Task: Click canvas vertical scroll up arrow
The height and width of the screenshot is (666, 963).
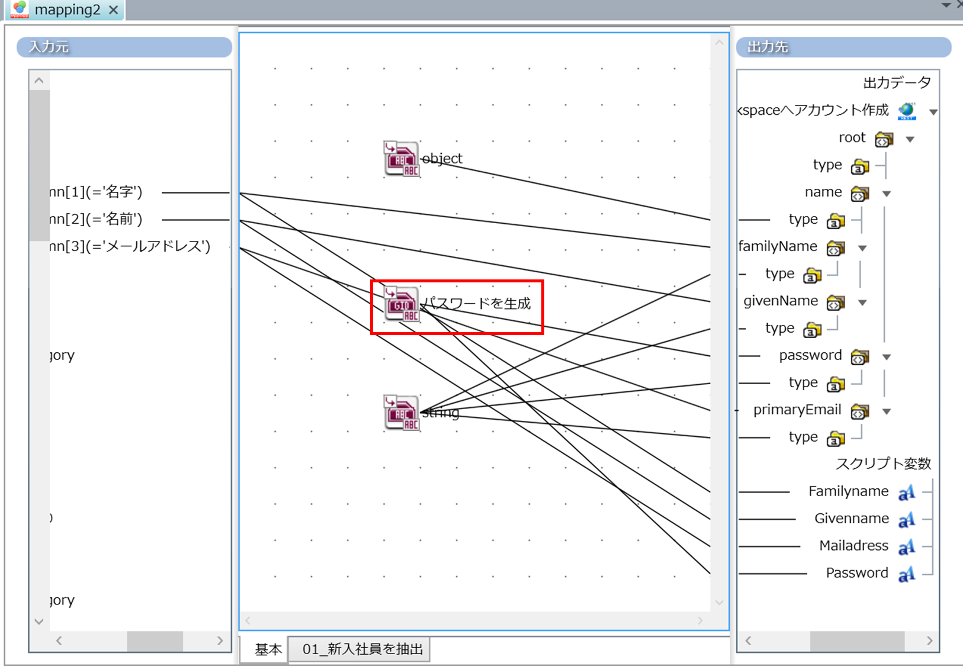Action: point(720,43)
